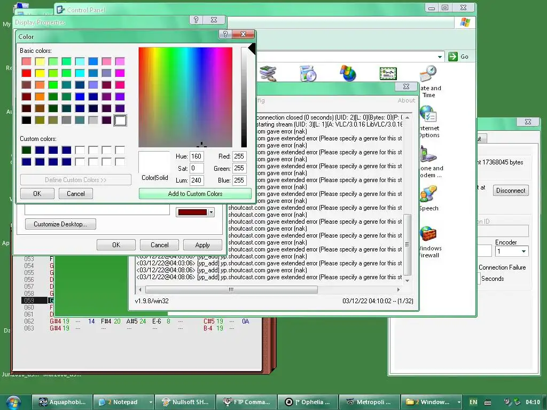Image resolution: width=547 pixels, height=410 pixels.
Task: Click the keyboard icon in system tray
Action: pyautogui.click(x=488, y=403)
